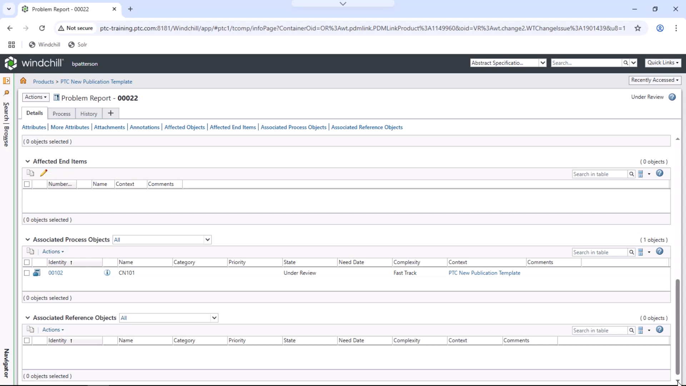686x386 pixels.
Task: Open info icon for change notice 00102
Action: pyautogui.click(x=107, y=273)
